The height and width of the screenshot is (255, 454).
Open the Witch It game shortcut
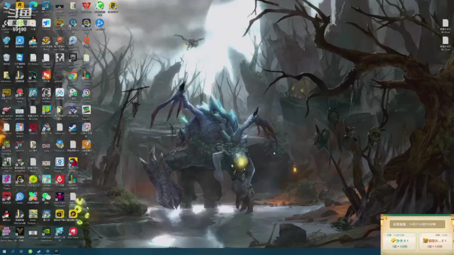click(20, 144)
